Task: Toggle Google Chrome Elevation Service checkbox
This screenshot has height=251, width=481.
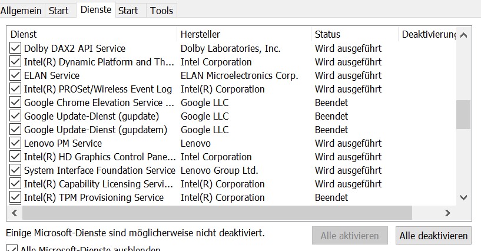Action: (15, 102)
